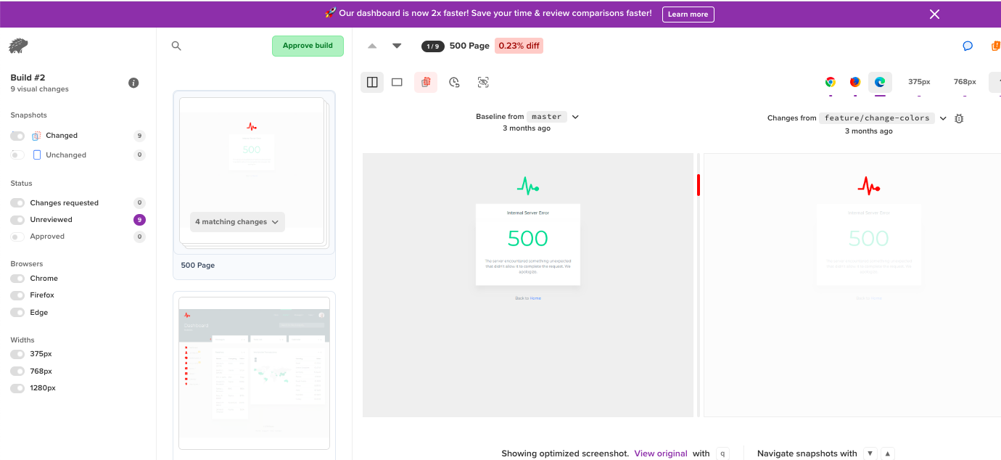Open the comments speech bubble icon
Viewport: 1001px width, 460px height.
(x=967, y=46)
